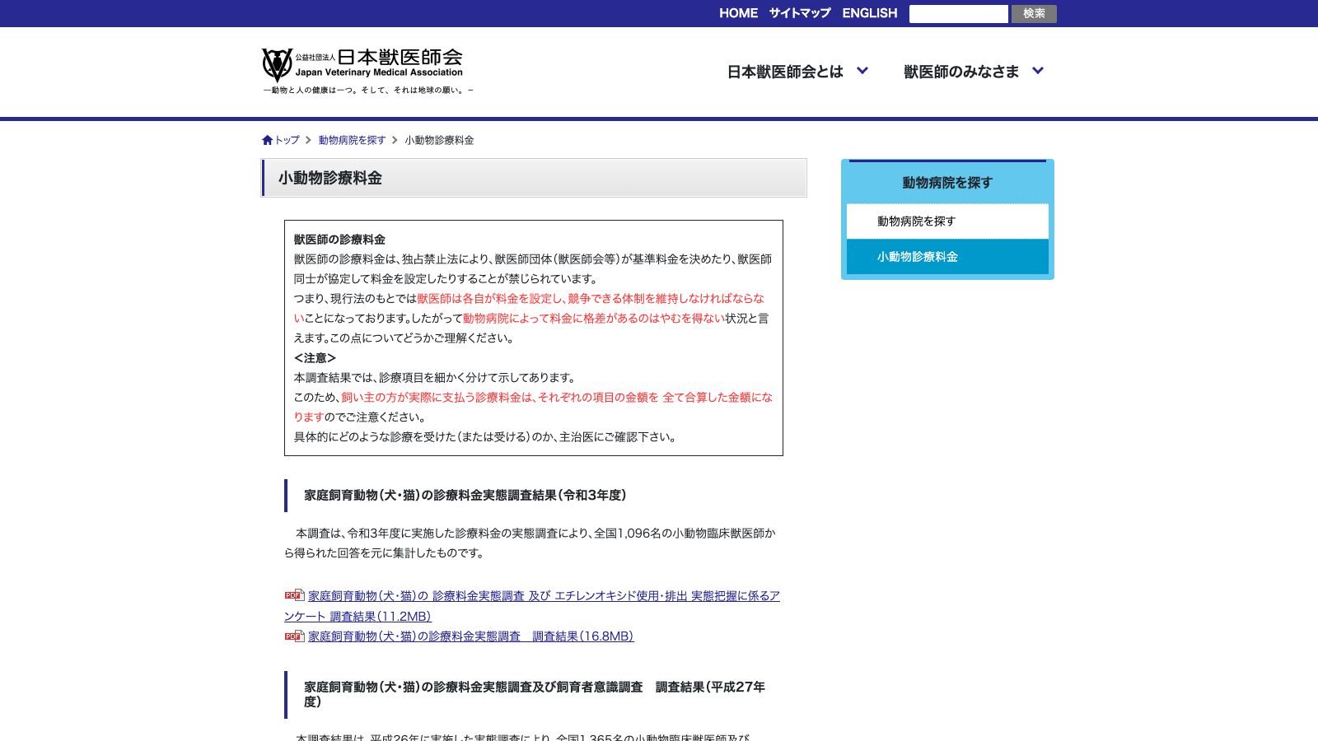Screen dimensions: 1318x741
Task: Open PDF link 調査結果(16.8MB)
Action: [470, 636]
